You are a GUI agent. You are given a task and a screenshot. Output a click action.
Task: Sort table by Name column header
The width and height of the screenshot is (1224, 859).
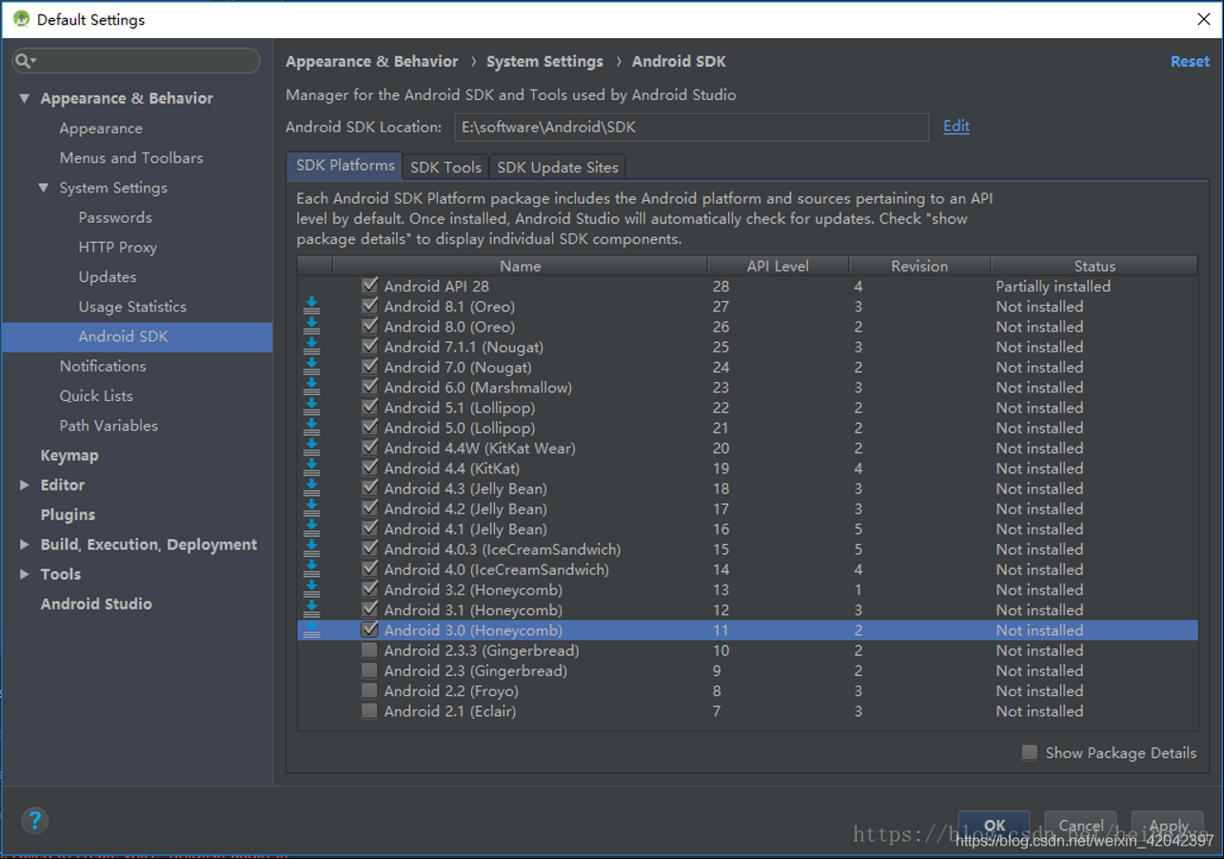pos(521,266)
